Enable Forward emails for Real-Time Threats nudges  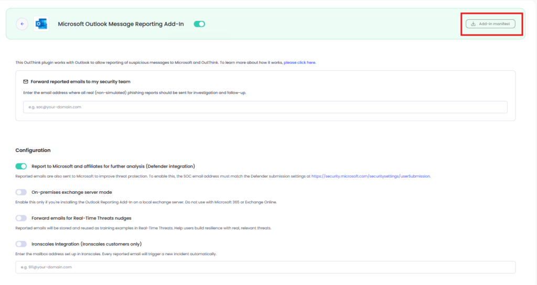click(21, 218)
